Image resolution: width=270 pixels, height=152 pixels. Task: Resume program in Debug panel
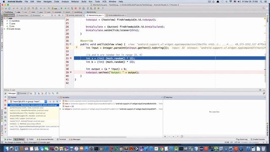coord(5,94)
